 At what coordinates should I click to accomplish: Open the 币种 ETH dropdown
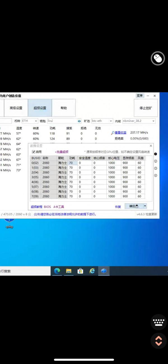[x=30, y=121]
